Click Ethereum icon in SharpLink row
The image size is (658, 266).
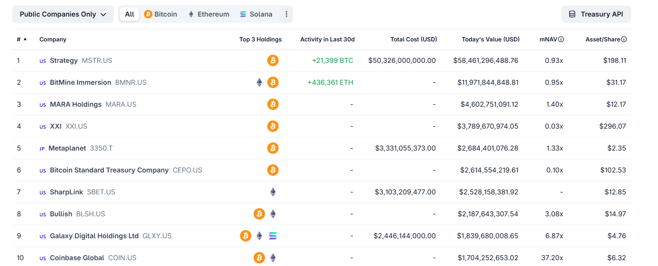click(273, 192)
